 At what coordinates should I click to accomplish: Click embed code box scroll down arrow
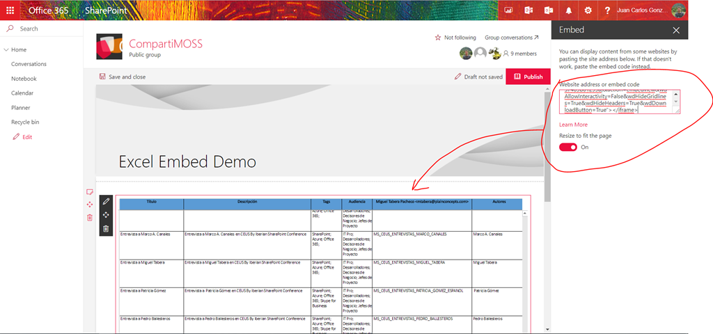675,102
